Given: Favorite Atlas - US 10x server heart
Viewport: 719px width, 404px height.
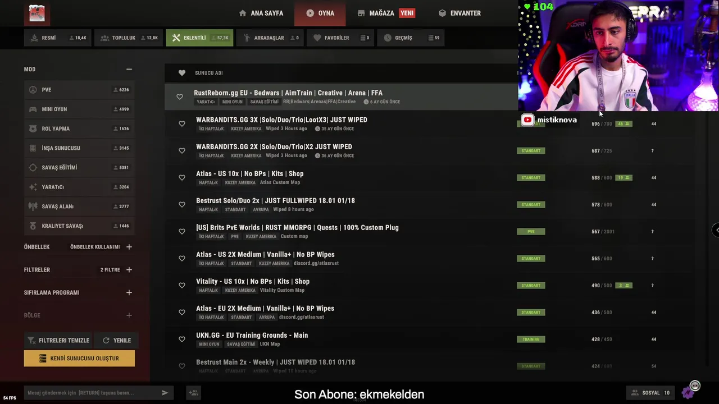Looking at the screenshot, I should [x=182, y=178].
